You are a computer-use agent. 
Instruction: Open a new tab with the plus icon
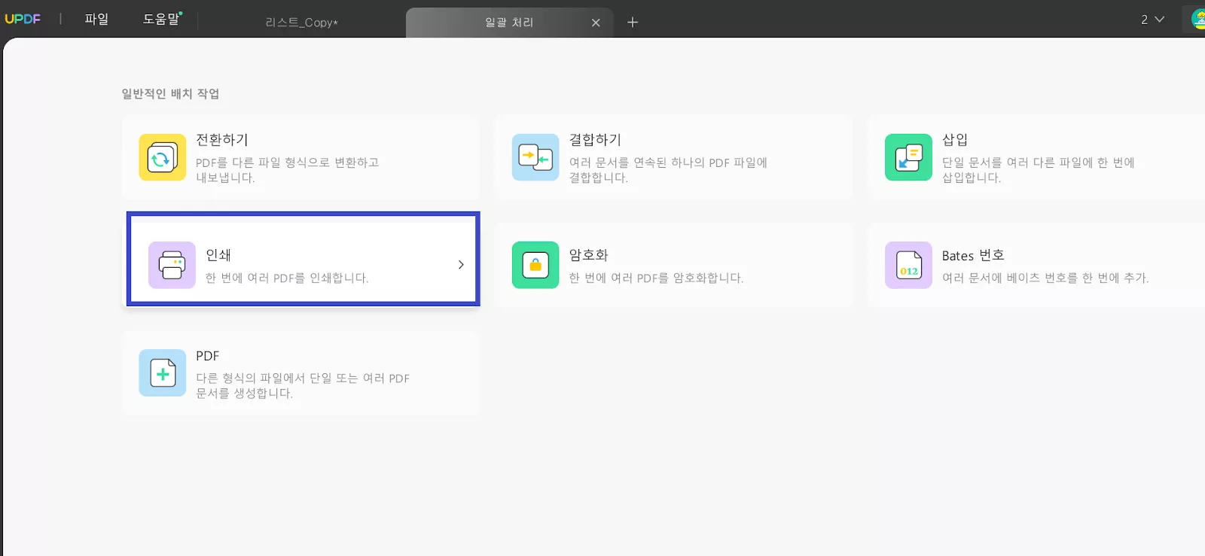tap(633, 22)
